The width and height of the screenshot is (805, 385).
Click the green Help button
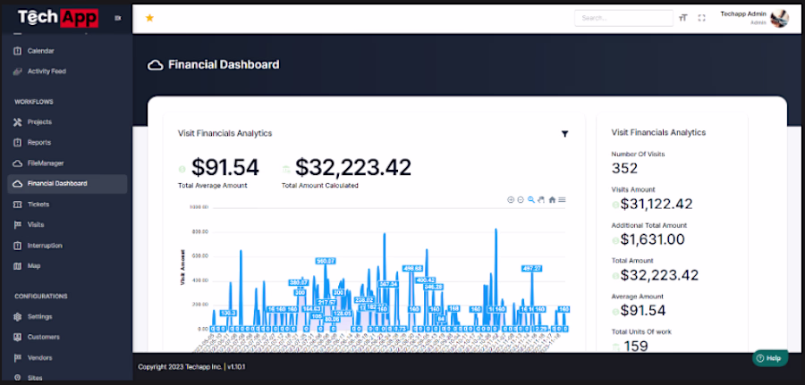pos(770,358)
